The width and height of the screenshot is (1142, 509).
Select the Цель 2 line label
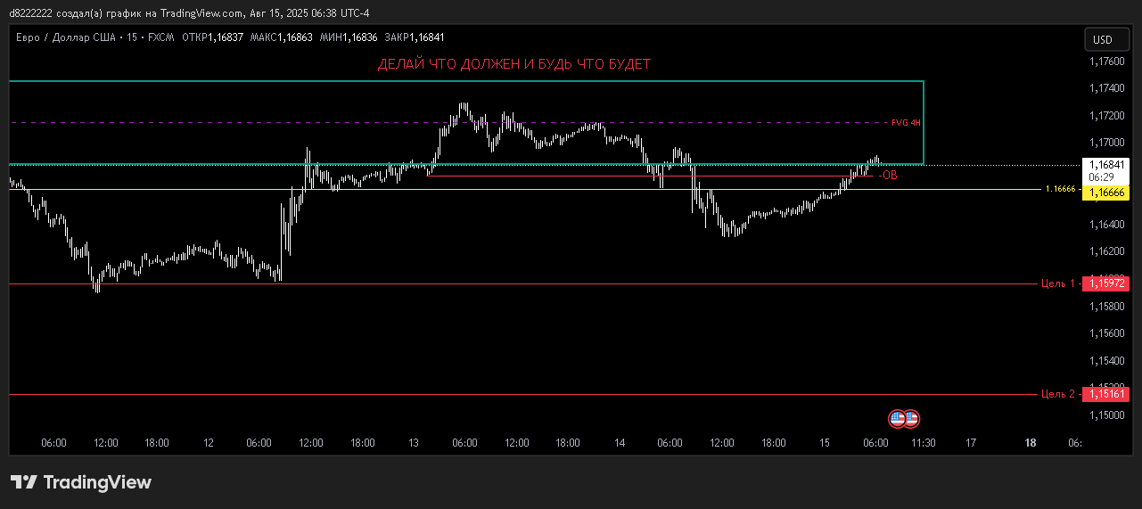pos(1057,394)
